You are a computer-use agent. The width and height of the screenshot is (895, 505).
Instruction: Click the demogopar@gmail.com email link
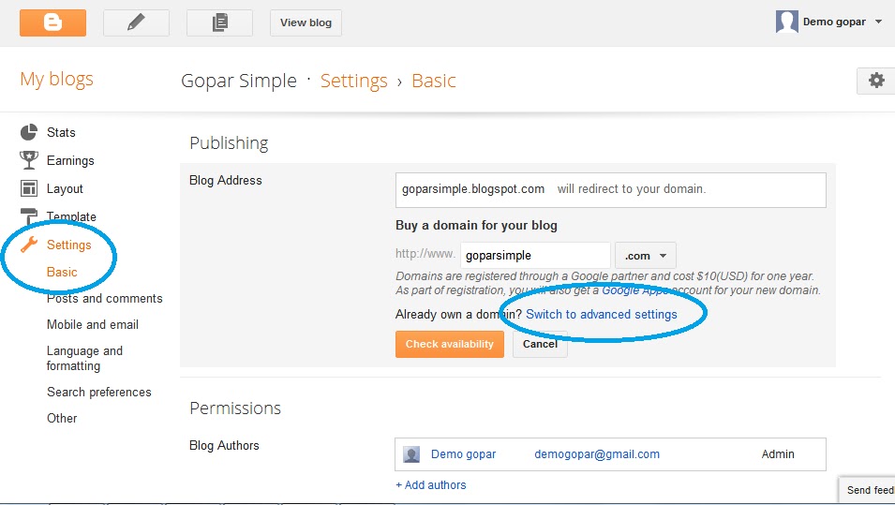click(x=597, y=454)
